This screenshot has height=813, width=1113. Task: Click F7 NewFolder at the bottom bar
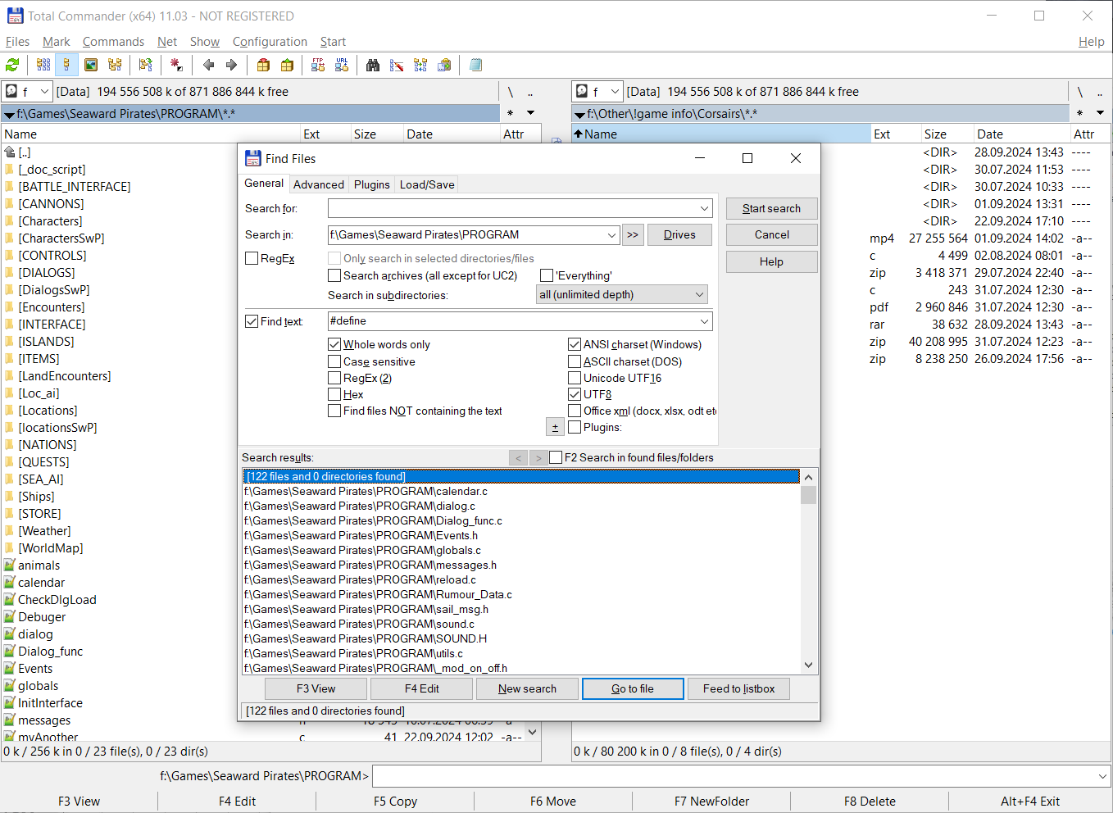point(711,802)
